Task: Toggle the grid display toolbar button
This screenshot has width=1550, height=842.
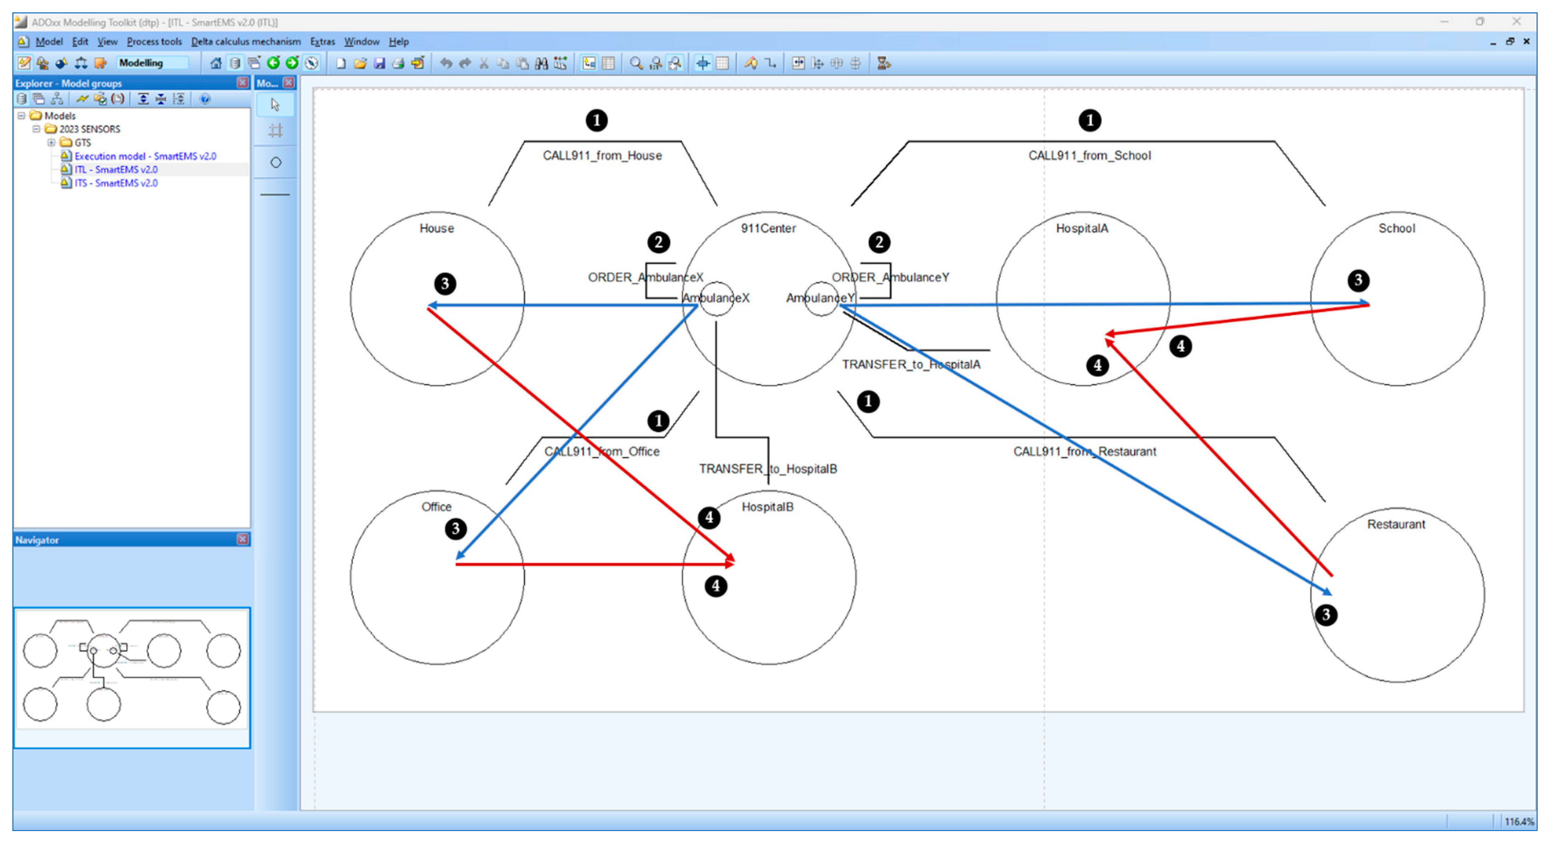Action: (723, 63)
